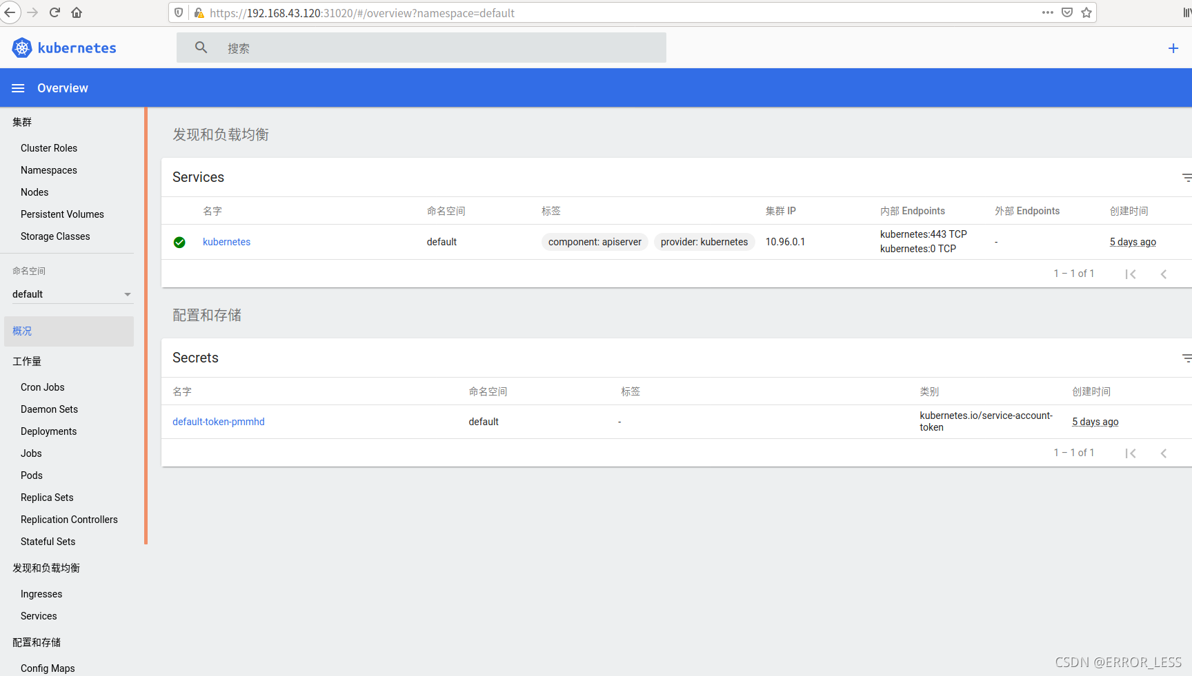Click the kubernetes wordmark link
The image size is (1192, 676).
tap(77, 48)
